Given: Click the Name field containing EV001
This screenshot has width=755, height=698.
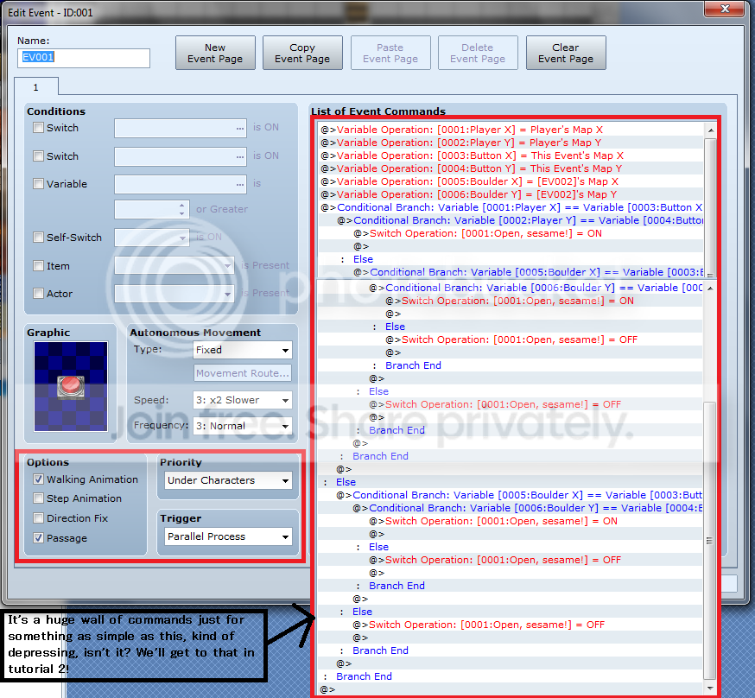Looking at the screenshot, I should (x=84, y=58).
